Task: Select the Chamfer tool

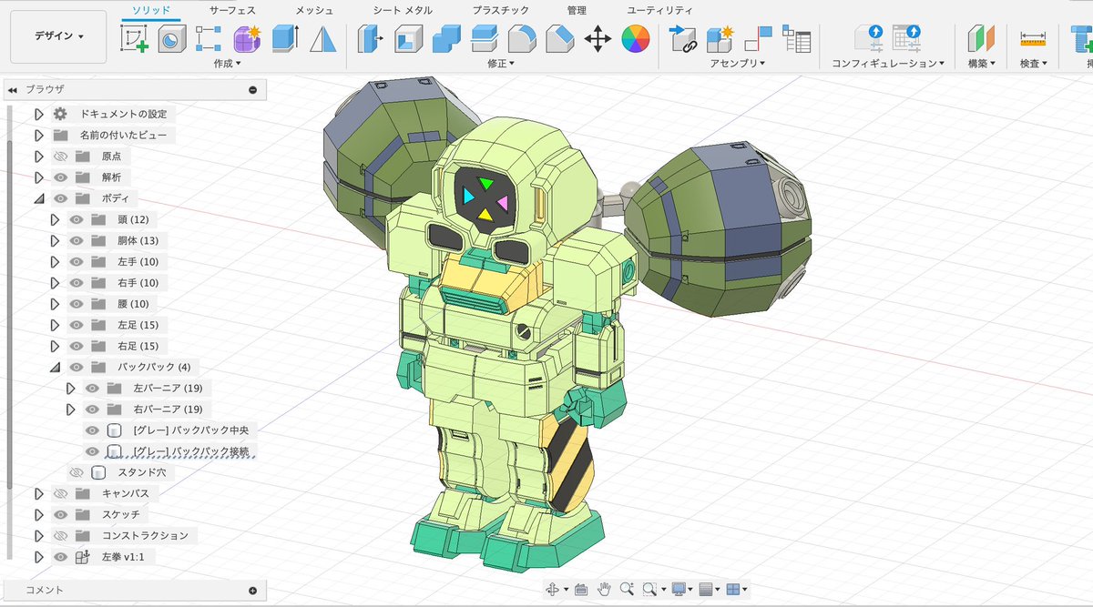Action: click(x=558, y=39)
